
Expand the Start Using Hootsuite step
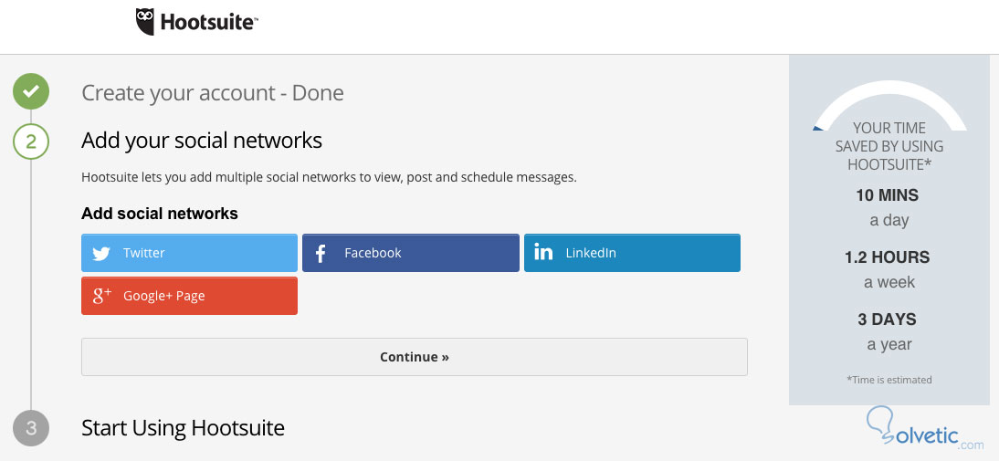click(183, 428)
